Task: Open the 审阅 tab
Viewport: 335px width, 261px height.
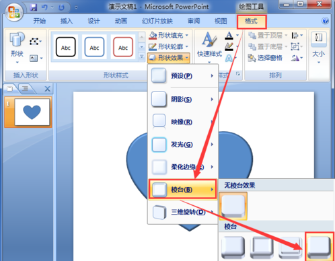Action: point(194,21)
